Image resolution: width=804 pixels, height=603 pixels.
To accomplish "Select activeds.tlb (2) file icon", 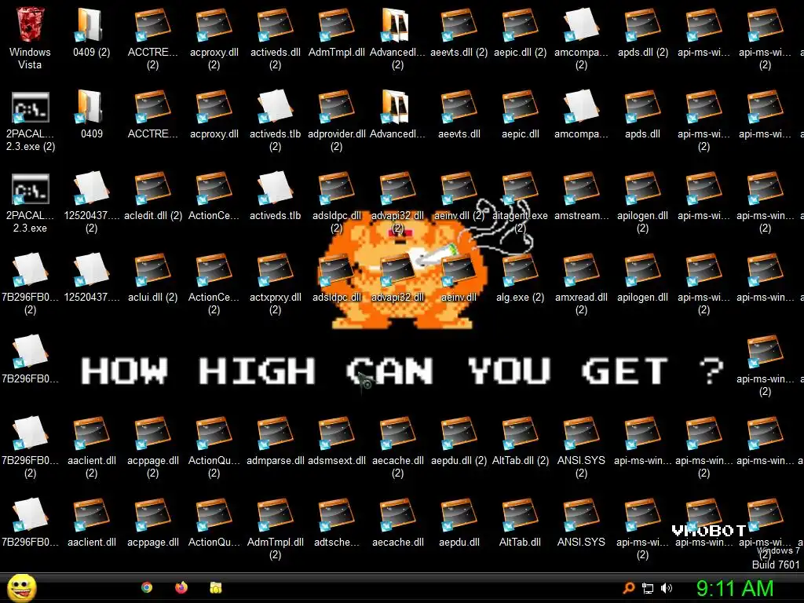I will pyautogui.click(x=276, y=106).
